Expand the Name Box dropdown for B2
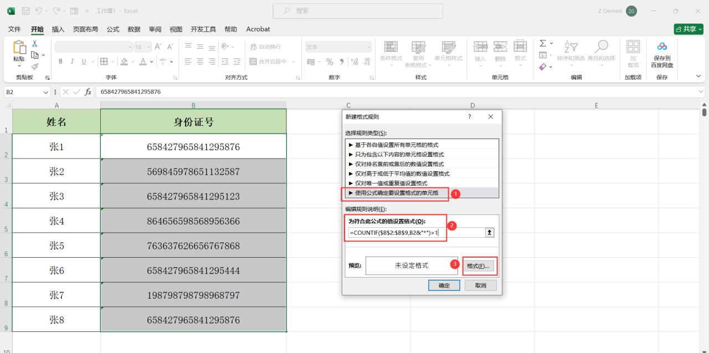This screenshot has width=709, height=353. (47, 91)
